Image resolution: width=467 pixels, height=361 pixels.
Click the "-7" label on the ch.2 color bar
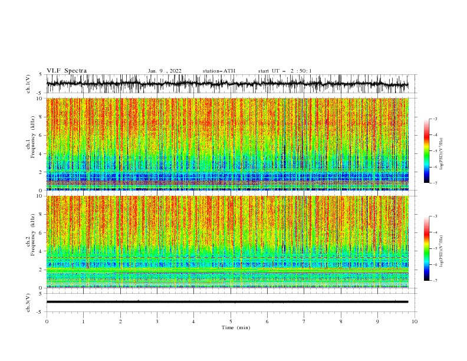click(x=435, y=281)
